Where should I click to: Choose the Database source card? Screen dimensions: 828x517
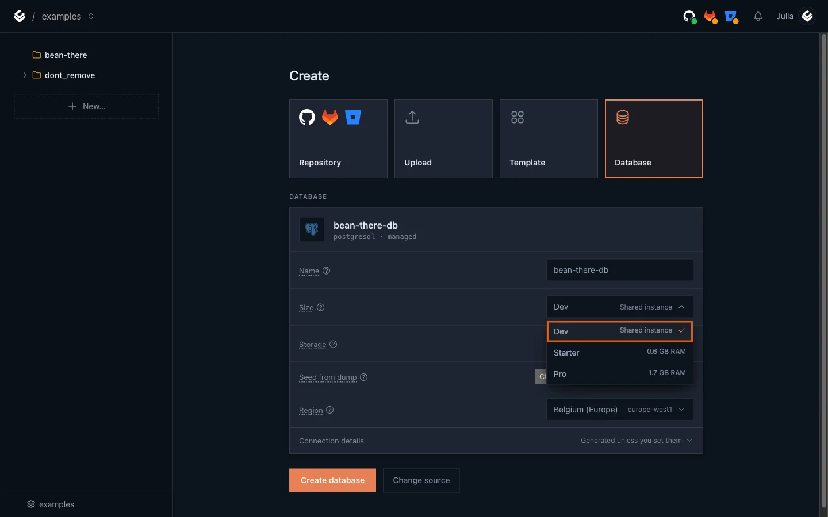654,138
